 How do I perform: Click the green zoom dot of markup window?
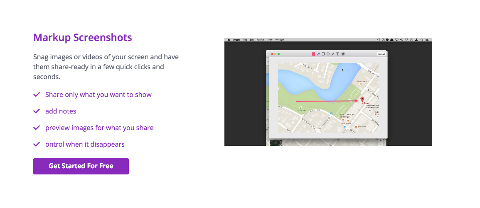click(x=278, y=54)
